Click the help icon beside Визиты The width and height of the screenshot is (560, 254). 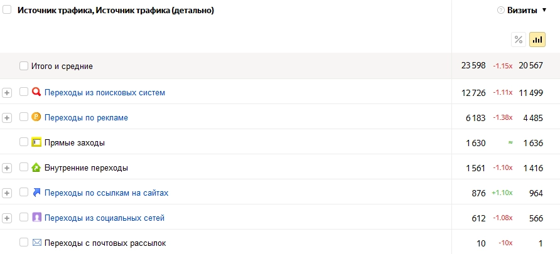[500, 11]
